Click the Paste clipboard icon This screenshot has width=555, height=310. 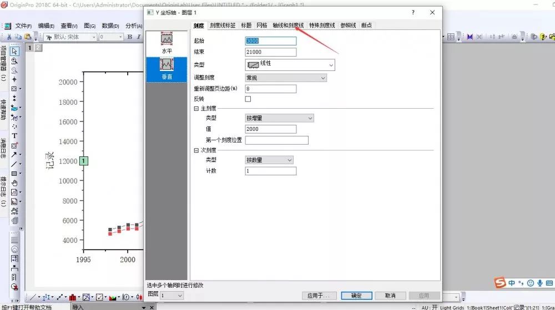click(x=28, y=37)
